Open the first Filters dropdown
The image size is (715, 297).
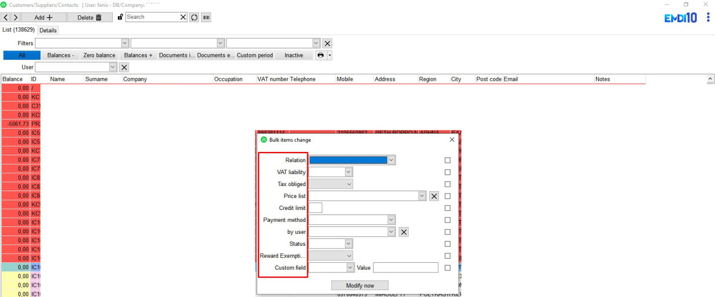125,43
